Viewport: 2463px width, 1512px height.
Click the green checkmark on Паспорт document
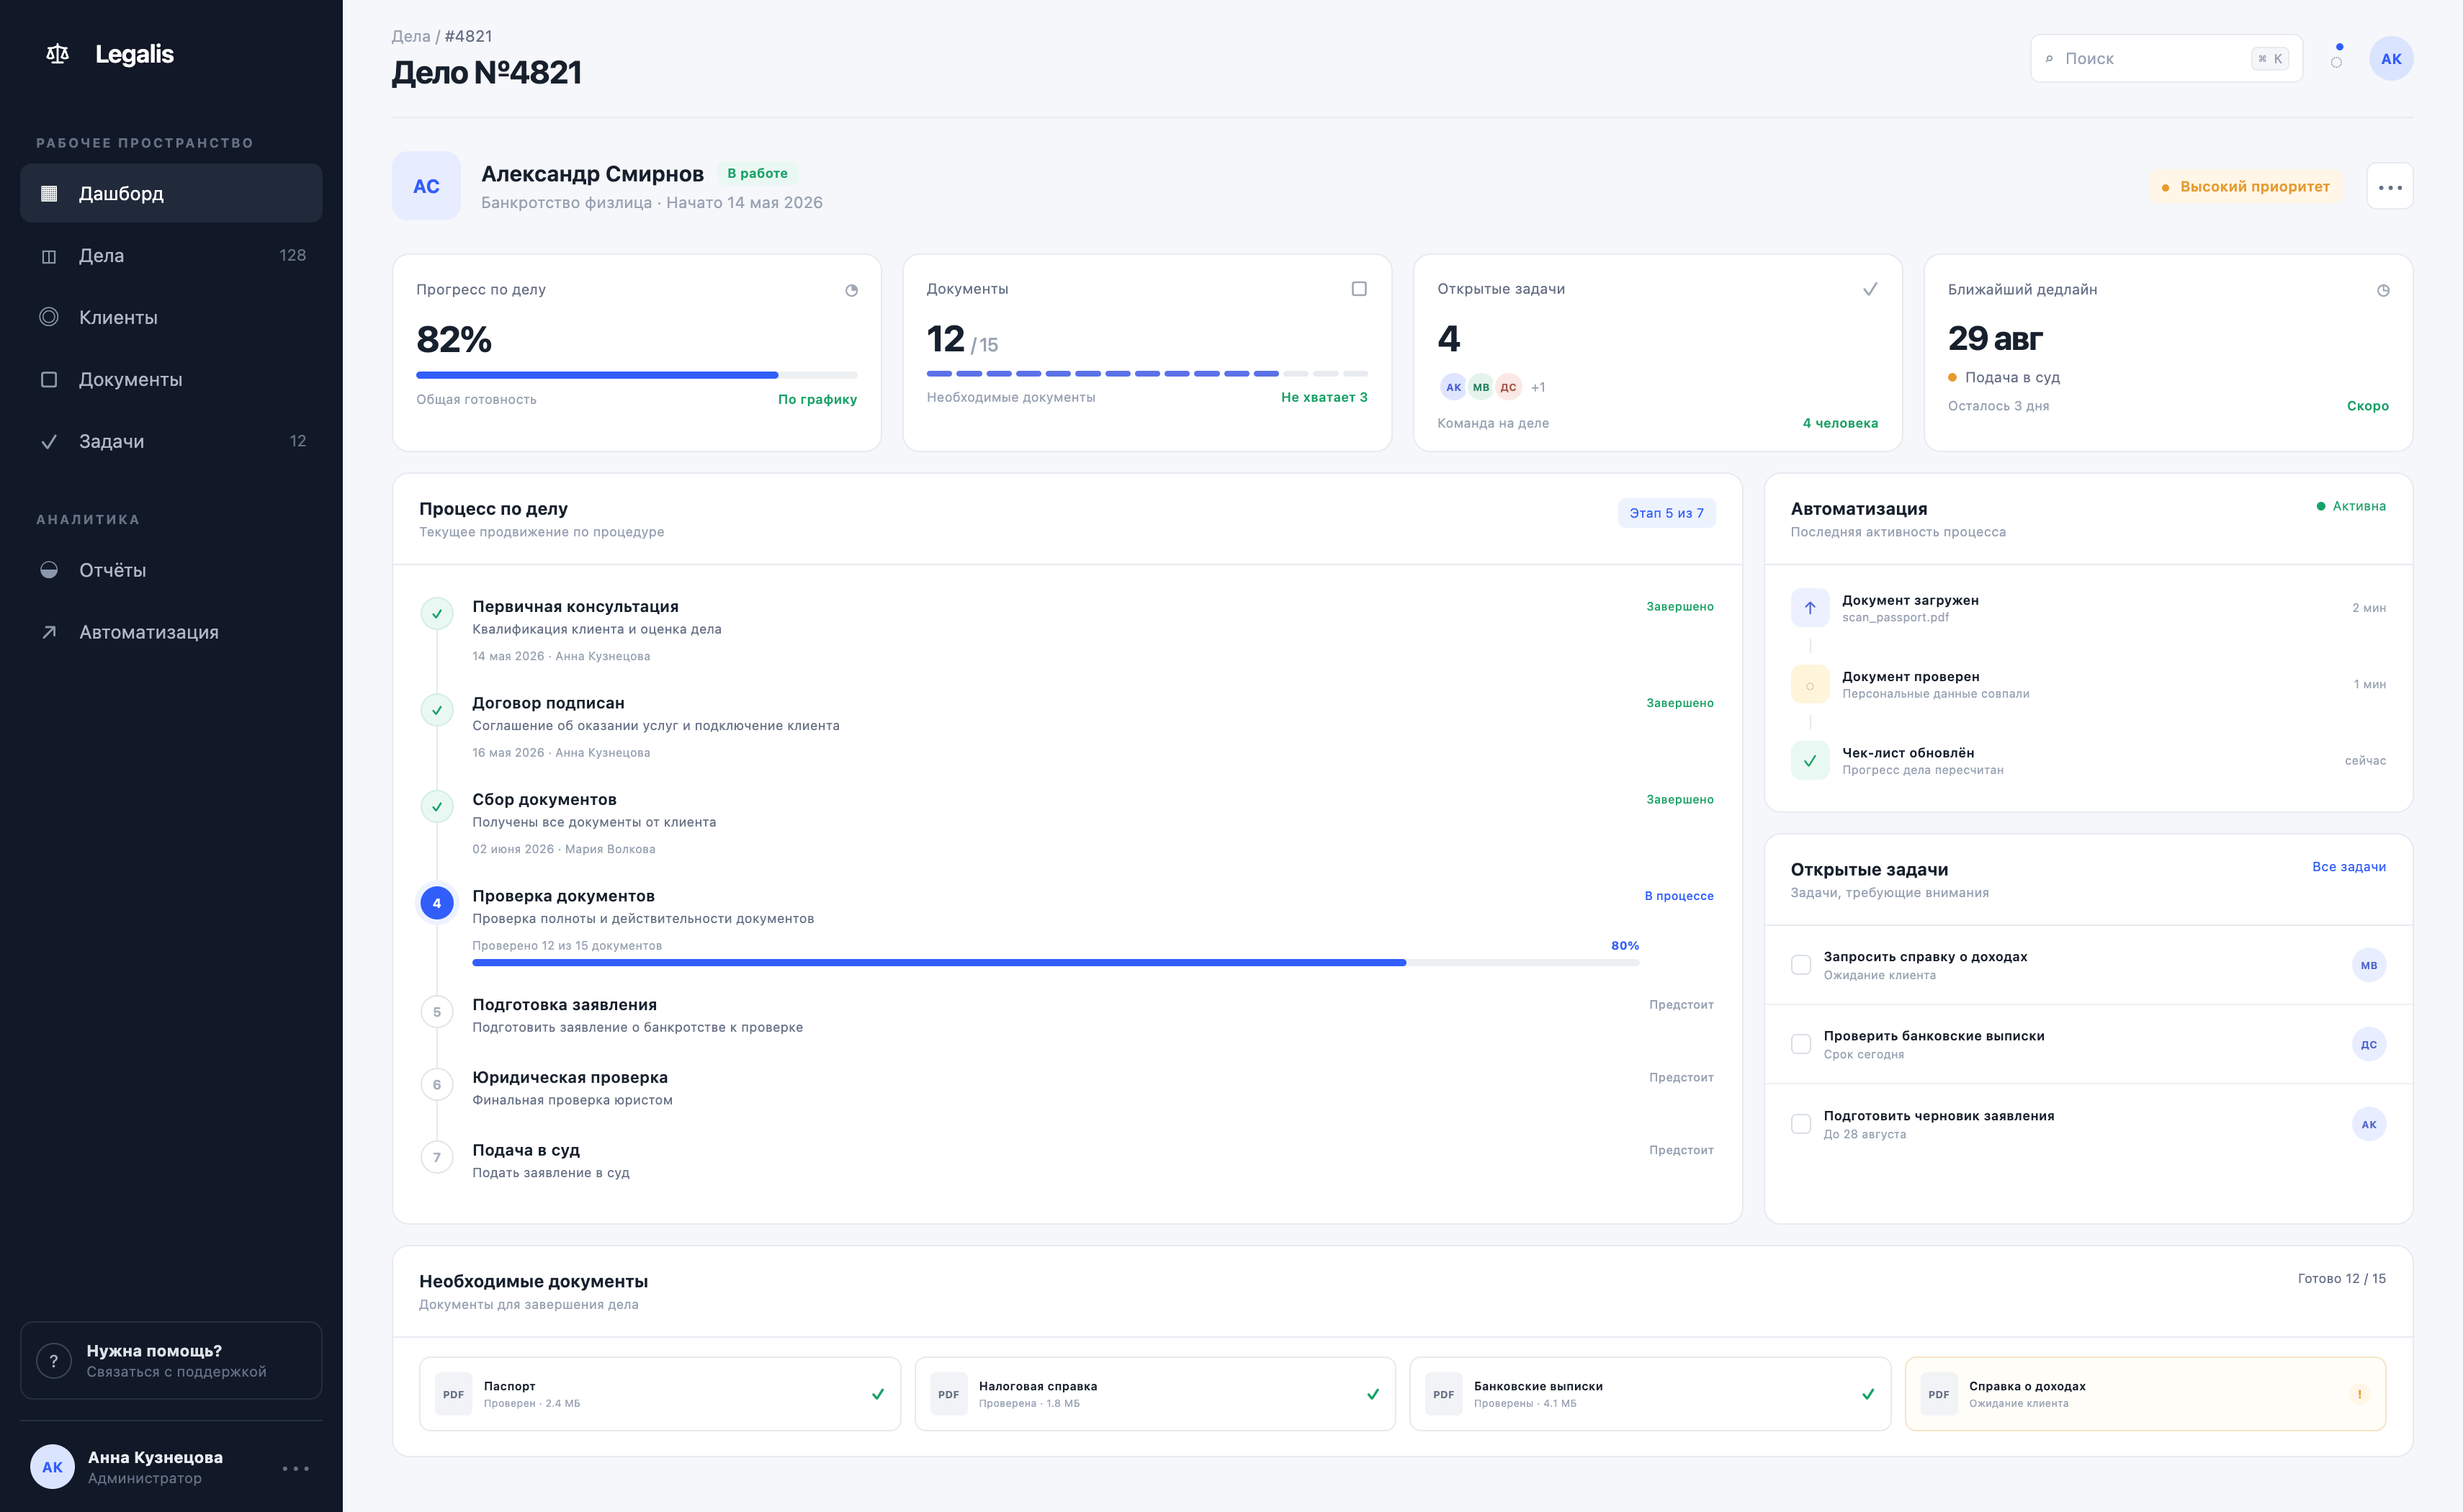[x=878, y=1394]
